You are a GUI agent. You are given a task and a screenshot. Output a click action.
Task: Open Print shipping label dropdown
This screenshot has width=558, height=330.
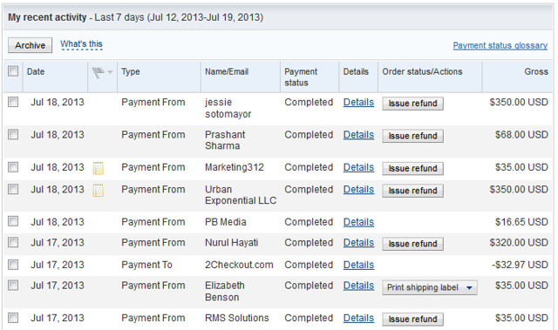[x=430, y=287]
